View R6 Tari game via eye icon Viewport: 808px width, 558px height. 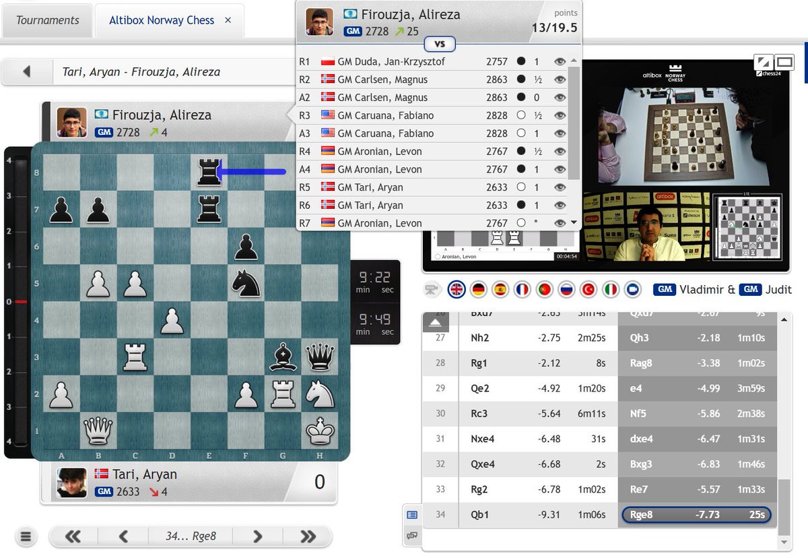pos(559,205)
